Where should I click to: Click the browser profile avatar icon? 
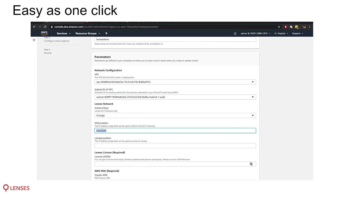click(x=304, y=27)
